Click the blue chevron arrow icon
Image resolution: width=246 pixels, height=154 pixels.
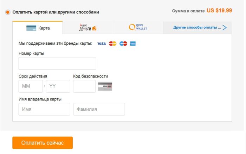point(225,27)
